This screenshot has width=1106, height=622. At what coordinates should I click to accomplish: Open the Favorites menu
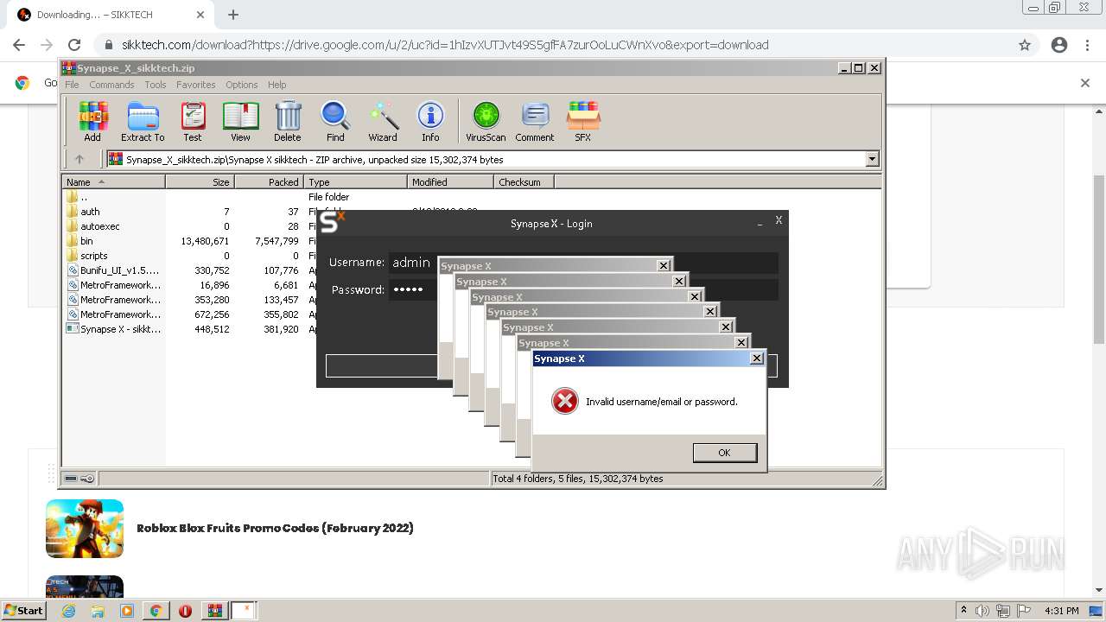tap(196, 85)
